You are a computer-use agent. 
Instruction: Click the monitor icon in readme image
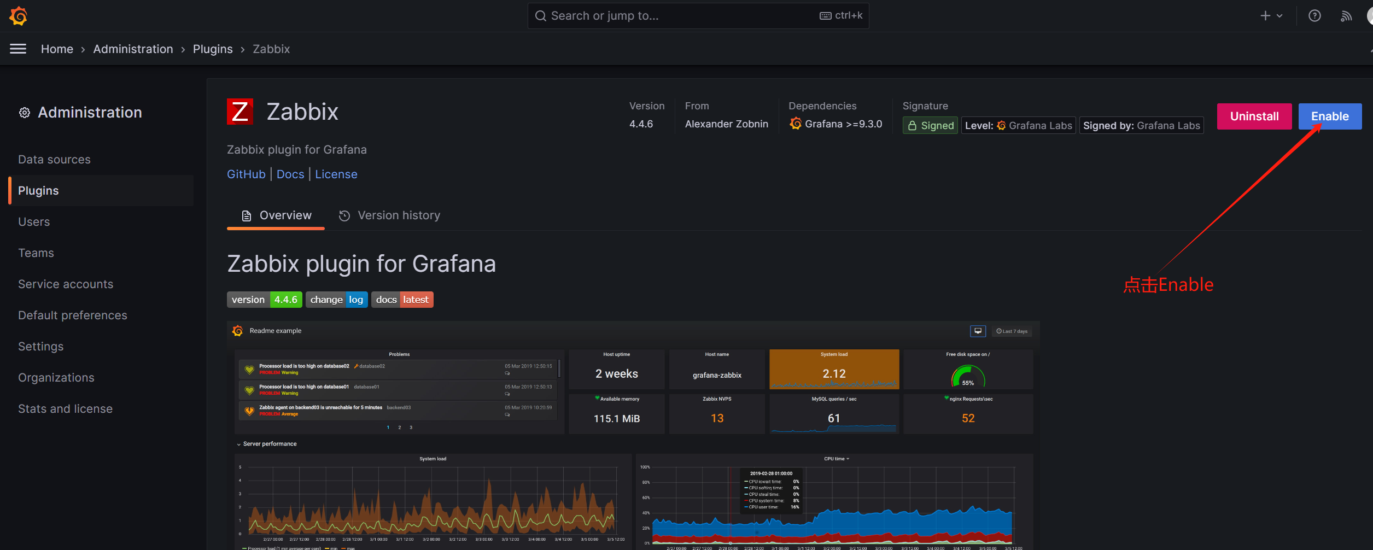978,331
